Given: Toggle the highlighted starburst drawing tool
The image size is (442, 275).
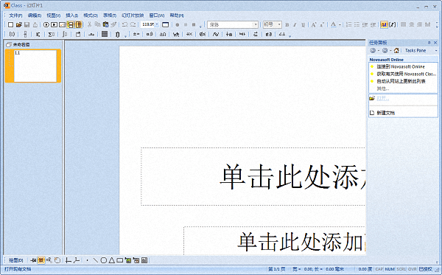Looking at the screenshot, I should click(41, 260).
